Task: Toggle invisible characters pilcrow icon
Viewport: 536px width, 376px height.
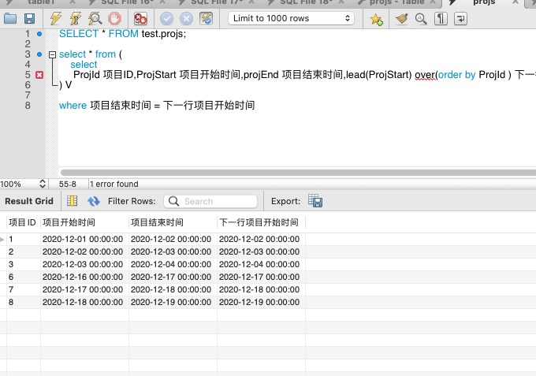Action: 441,18
